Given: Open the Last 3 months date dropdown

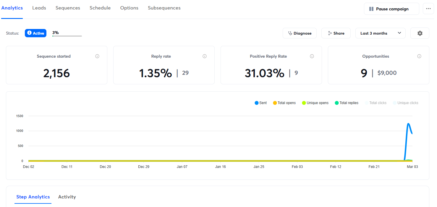Looking at the screenshot, I should (380, 33).
